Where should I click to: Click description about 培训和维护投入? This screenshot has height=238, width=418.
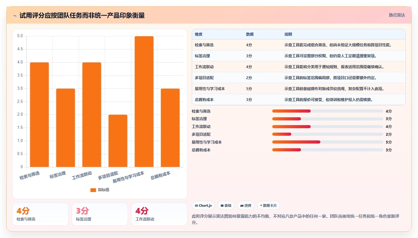[x=329, y=100]
